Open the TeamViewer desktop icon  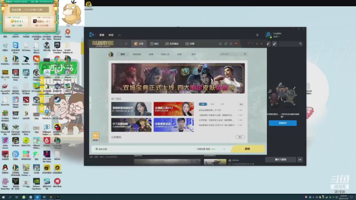point(16,45)
